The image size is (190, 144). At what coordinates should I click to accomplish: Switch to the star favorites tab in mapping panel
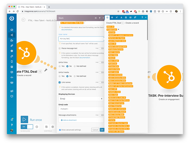(x=107, y=18)
